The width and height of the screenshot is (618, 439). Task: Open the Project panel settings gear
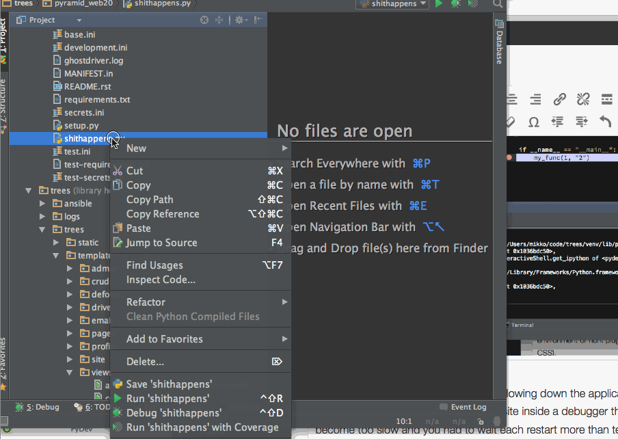pyautogui.click(x=241, y=20)
